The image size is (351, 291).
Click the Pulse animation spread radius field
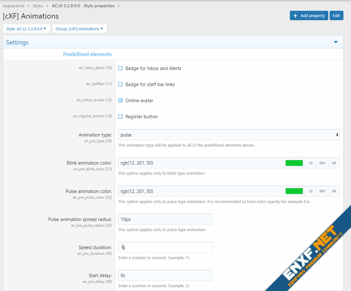point(165,219)
